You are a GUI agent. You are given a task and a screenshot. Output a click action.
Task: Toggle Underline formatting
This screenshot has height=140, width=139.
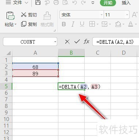click(x=82, y=24)
